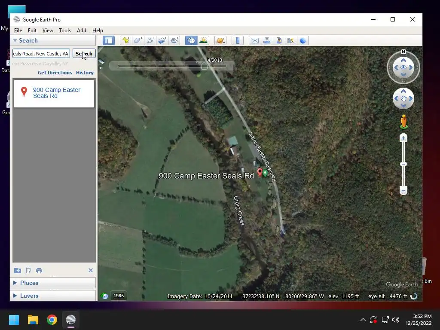
Task: Toggle the sidebar panel button
Action: click(109, 40)
